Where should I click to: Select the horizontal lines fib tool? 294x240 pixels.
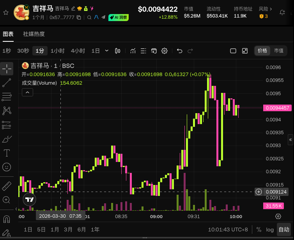pos(7,97)
